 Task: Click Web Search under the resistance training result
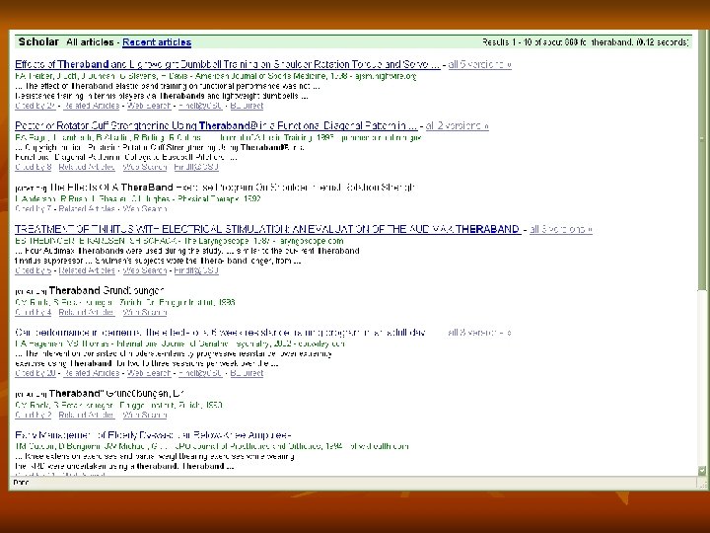coord(149,373)
